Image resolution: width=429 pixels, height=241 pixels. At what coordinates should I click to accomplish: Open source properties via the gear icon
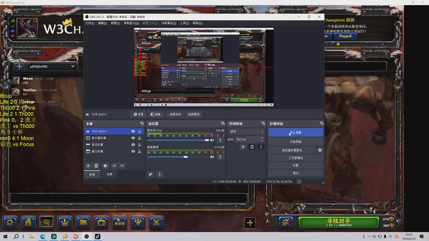[x=105, y=166]
